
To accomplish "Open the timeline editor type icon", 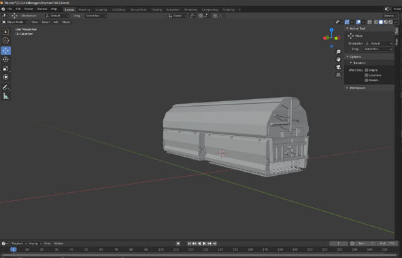I will coord(4,244).
